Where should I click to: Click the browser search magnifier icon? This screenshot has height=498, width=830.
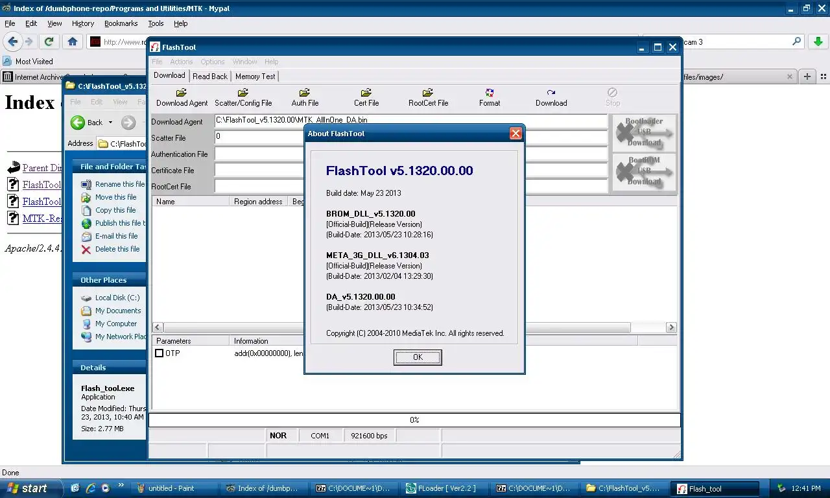pos(797,41)
